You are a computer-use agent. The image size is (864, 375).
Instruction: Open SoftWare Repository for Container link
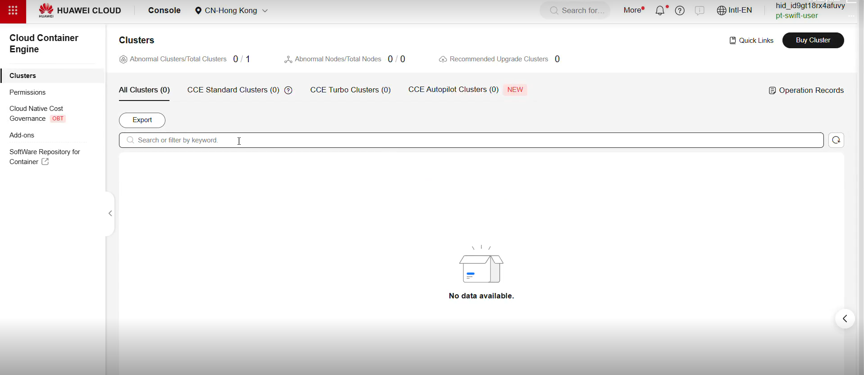[x=45, y=157]
